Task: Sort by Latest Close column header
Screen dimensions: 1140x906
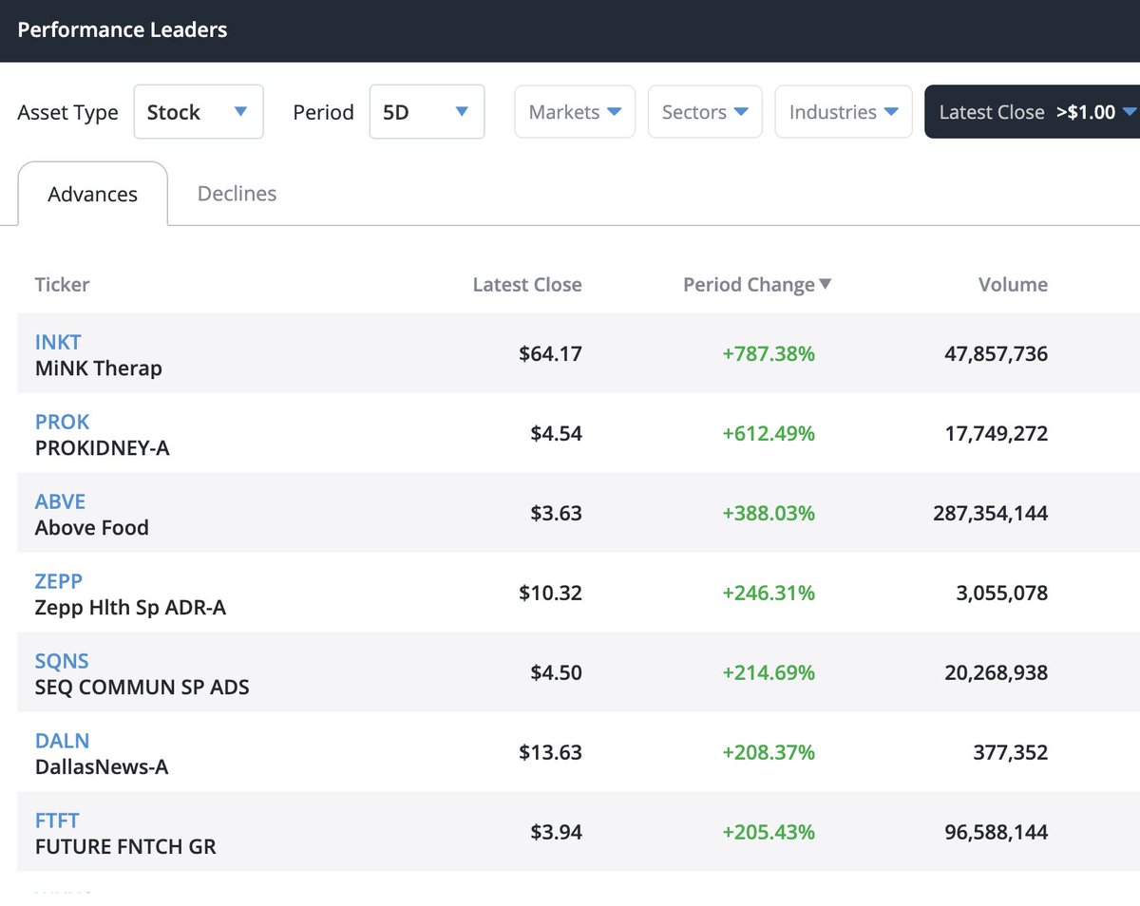Action: (527, 285)
